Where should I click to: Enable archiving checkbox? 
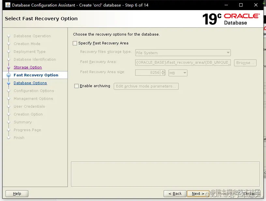(x=77, y=86)
